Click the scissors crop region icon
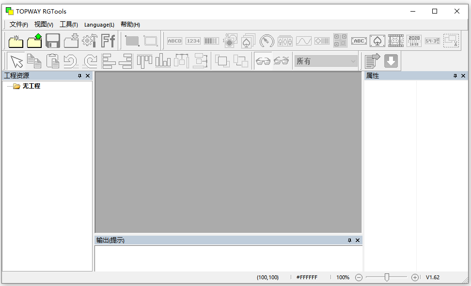Screen dimensions: 471x286 pos(451,41)
